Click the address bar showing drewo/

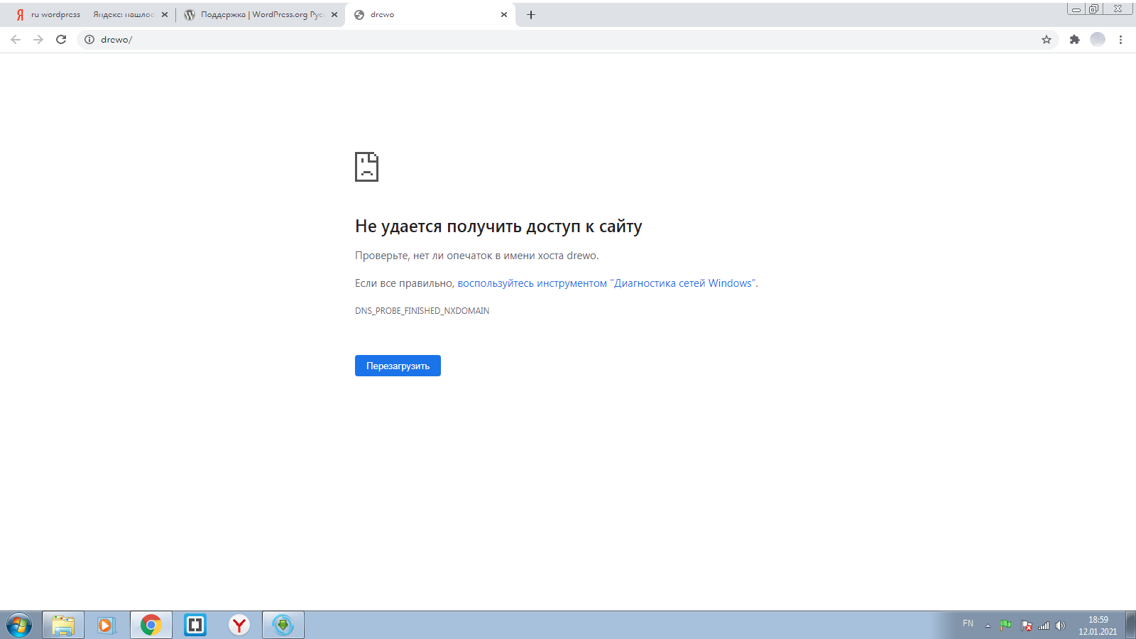497,40
